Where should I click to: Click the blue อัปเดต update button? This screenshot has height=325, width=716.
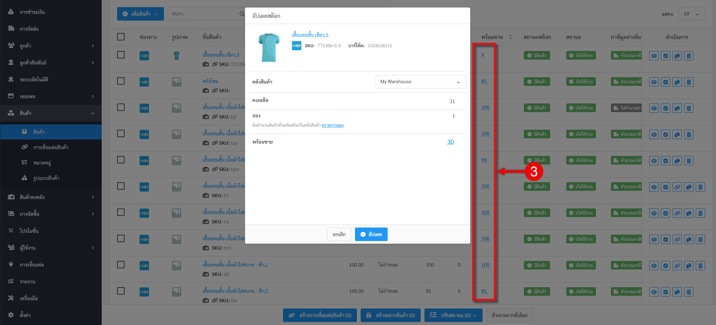pyautogui.click(x=371, y=234)
